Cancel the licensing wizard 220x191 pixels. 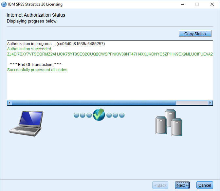tap(205, 185)
